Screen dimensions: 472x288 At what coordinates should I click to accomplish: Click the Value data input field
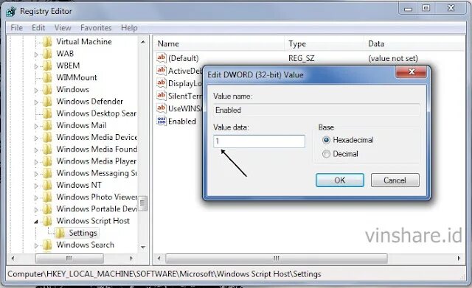[259, 141]
